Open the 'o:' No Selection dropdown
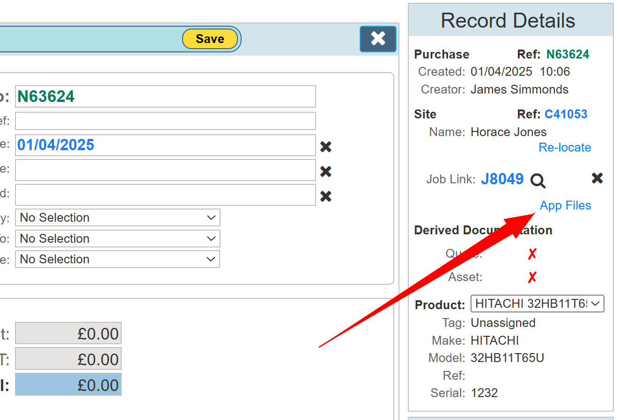619x420 pixels. click(x=118, y=239)
